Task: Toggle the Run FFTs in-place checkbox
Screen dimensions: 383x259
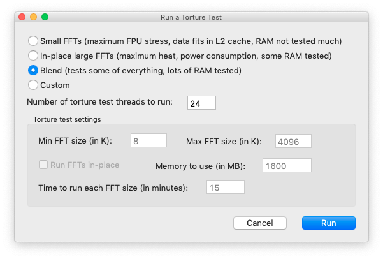Action: [44, 165]
